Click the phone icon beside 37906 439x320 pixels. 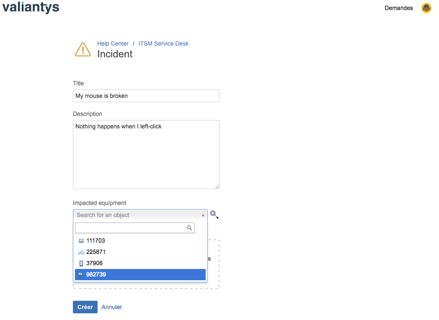click(81, 263)
